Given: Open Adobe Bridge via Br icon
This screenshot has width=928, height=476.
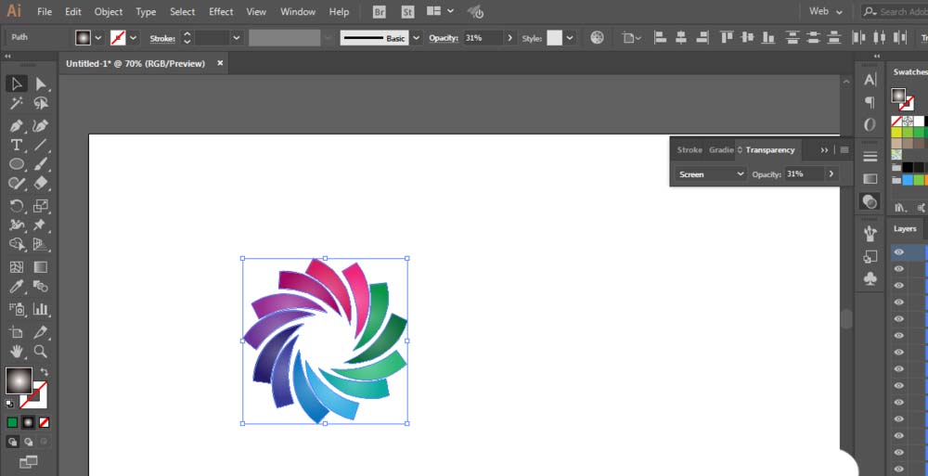Looking at the screenshot, I should [x=380, y=12].
